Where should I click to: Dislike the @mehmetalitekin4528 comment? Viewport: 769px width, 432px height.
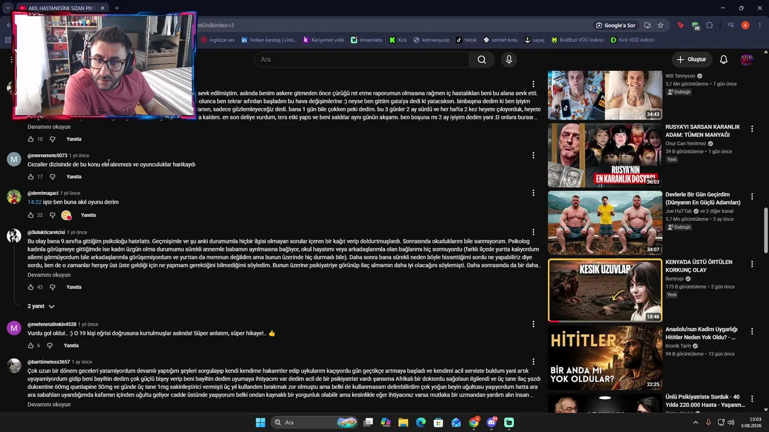[50, 346]
